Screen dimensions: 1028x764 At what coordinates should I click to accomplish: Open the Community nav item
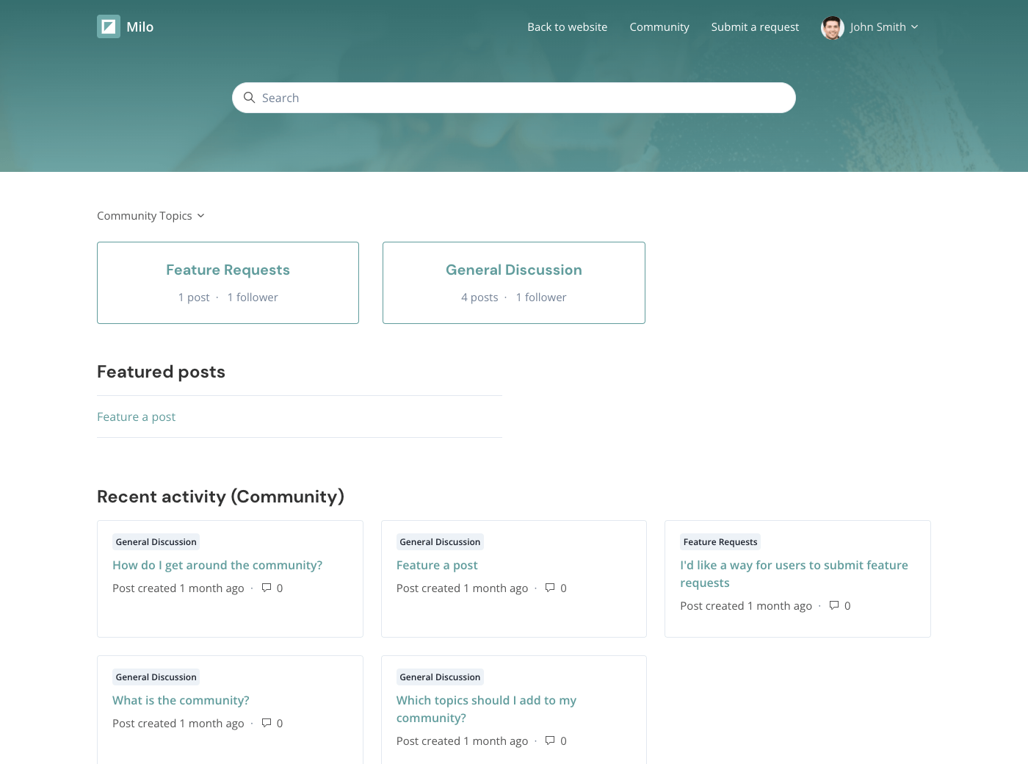point(659,27)
